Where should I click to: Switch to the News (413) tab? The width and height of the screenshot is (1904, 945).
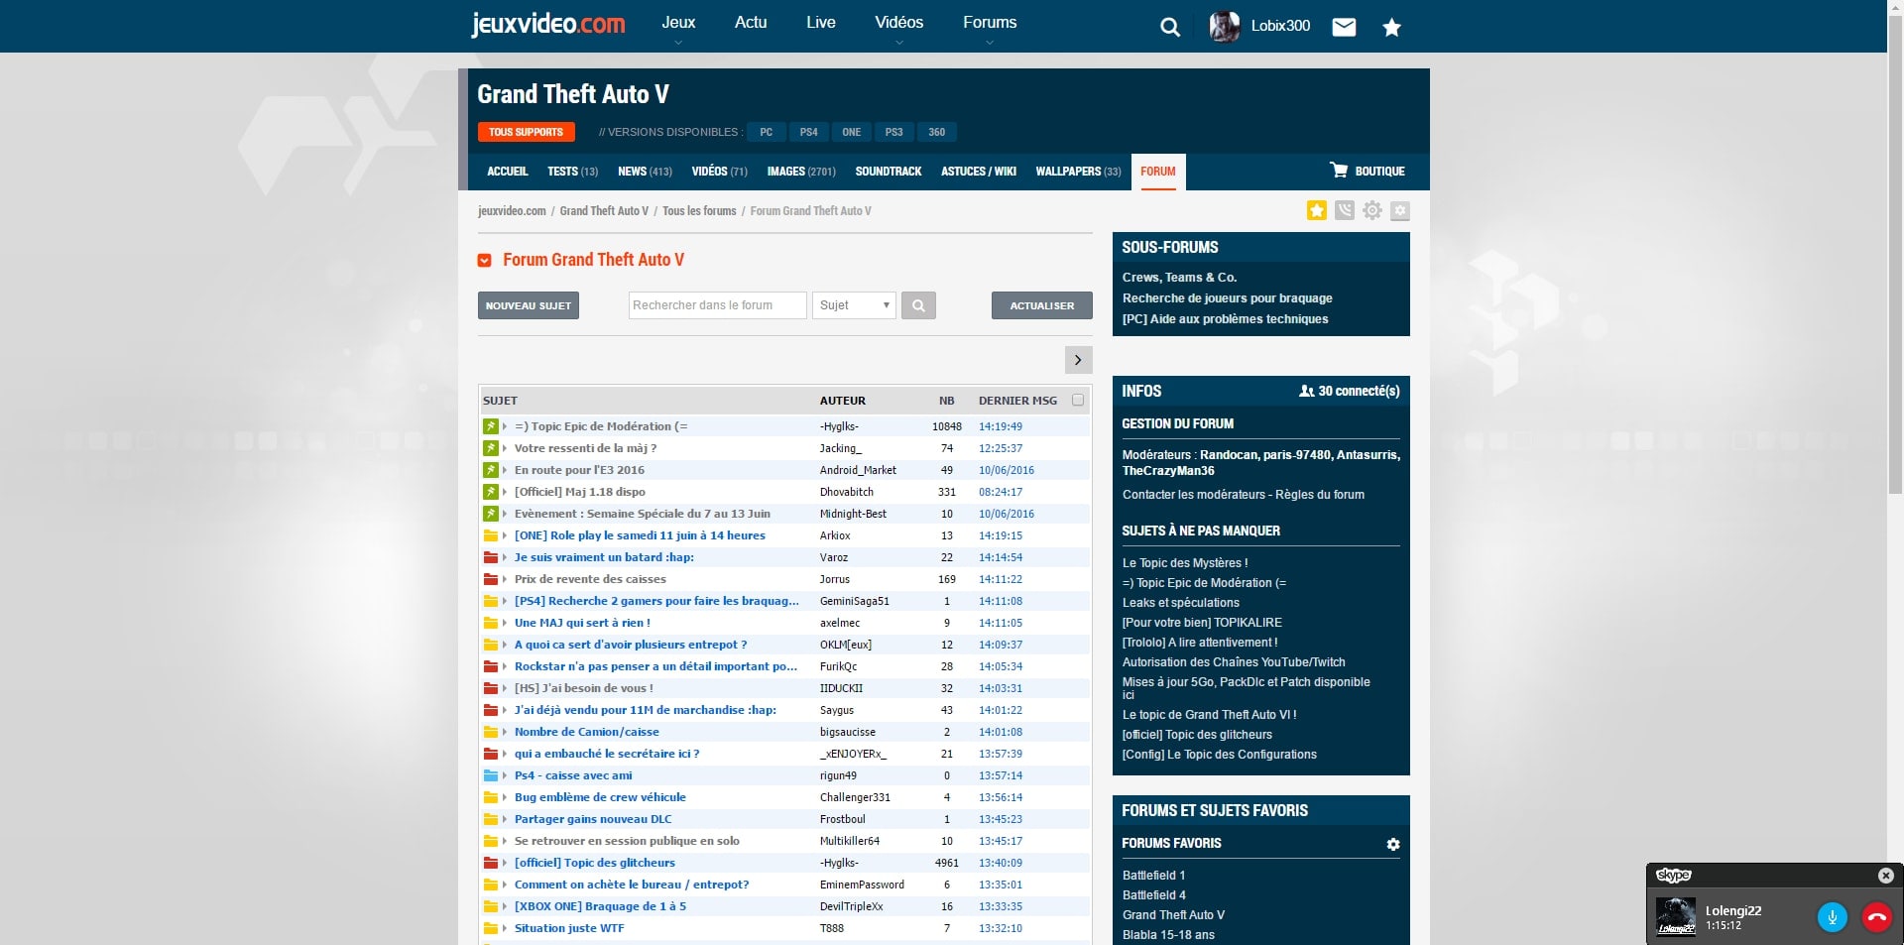point(645,172)
